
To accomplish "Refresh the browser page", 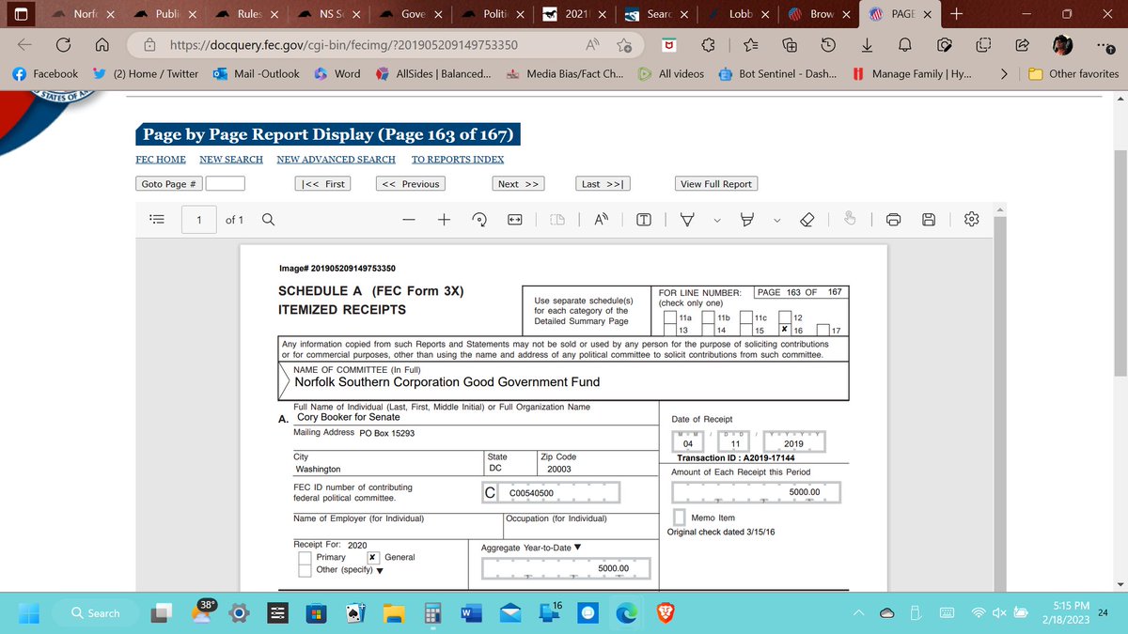I will pyautogui.click(x=65, y=45).
